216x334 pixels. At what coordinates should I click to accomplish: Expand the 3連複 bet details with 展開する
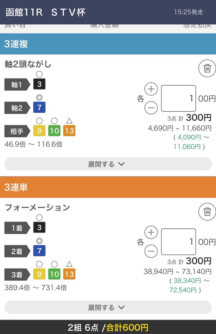pyautogui.click(x=108, y=164)
